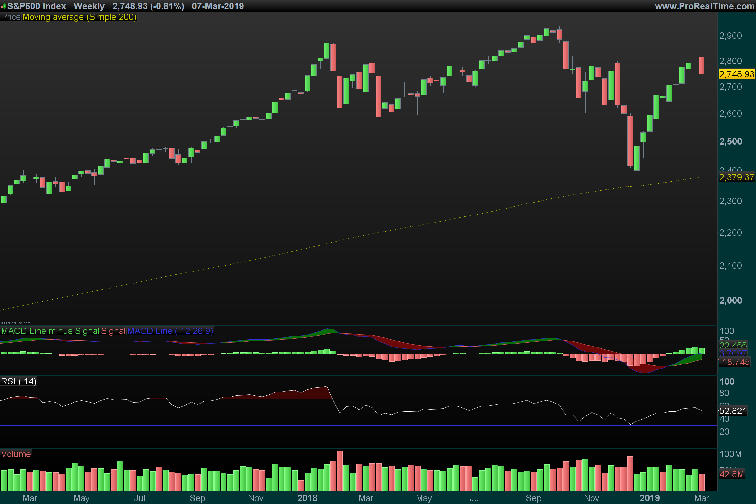756x504 pixels.
Task: Click the yellow 2,748.93 current price tag
Action: 736,74
